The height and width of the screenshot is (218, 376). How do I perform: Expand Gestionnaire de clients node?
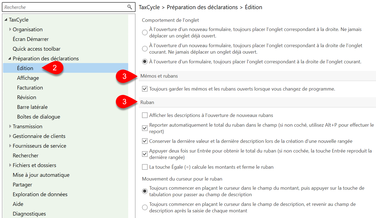click(x=10, y=136)
